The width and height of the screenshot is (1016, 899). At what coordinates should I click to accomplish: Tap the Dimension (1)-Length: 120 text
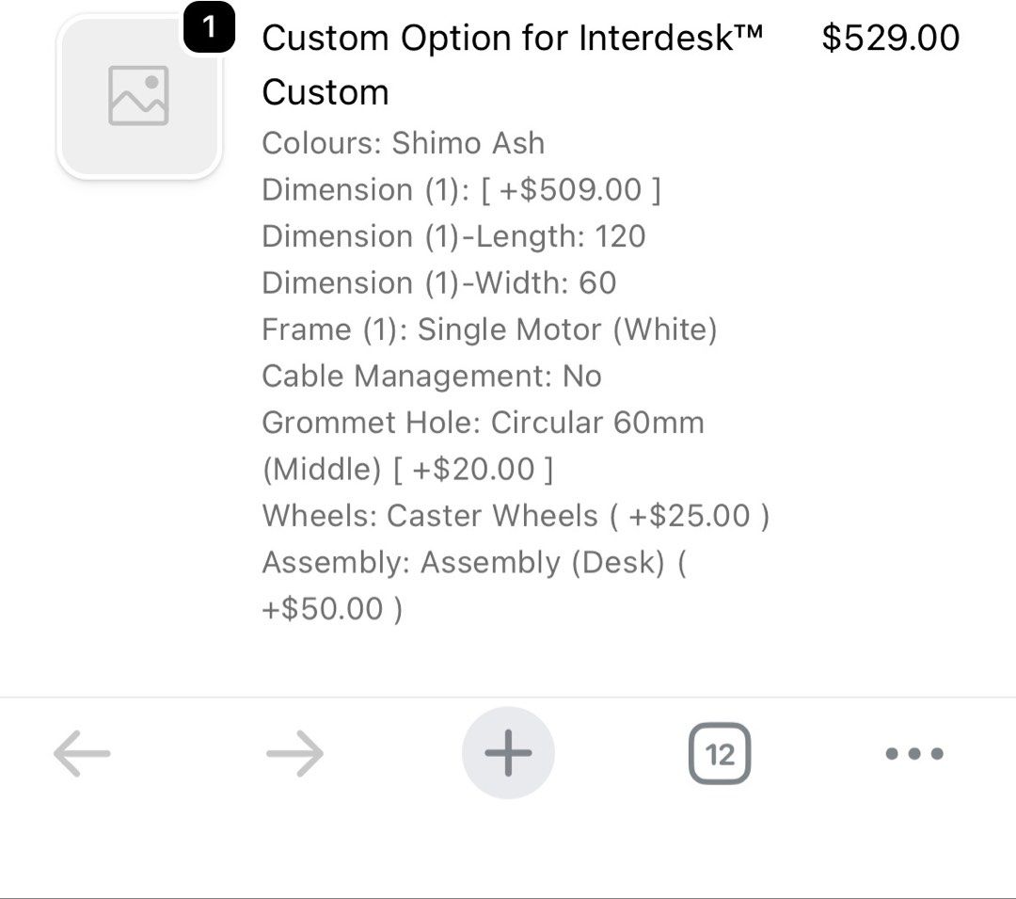pyautogui.click(x=453, y=236)
